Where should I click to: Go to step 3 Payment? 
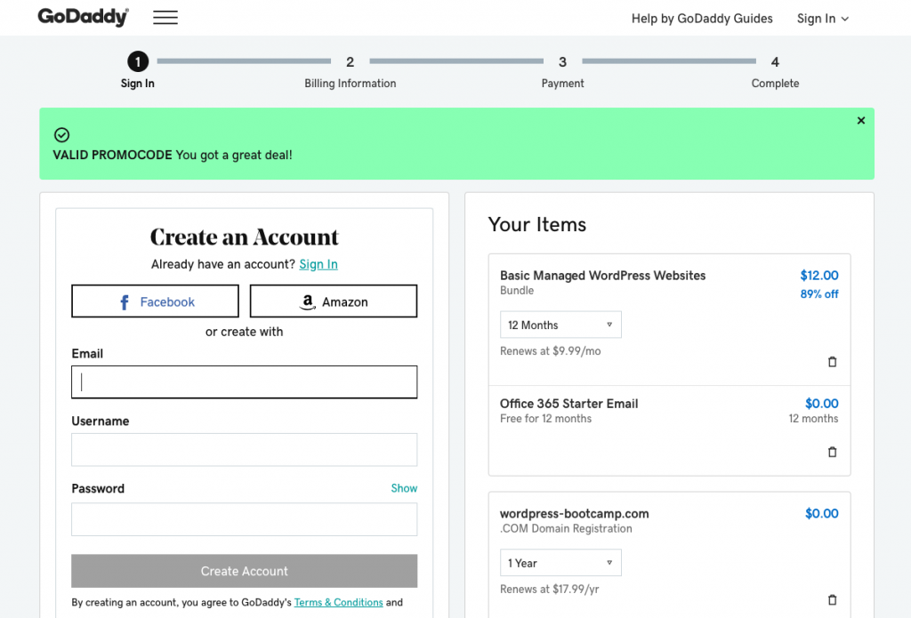coord(562,72)
